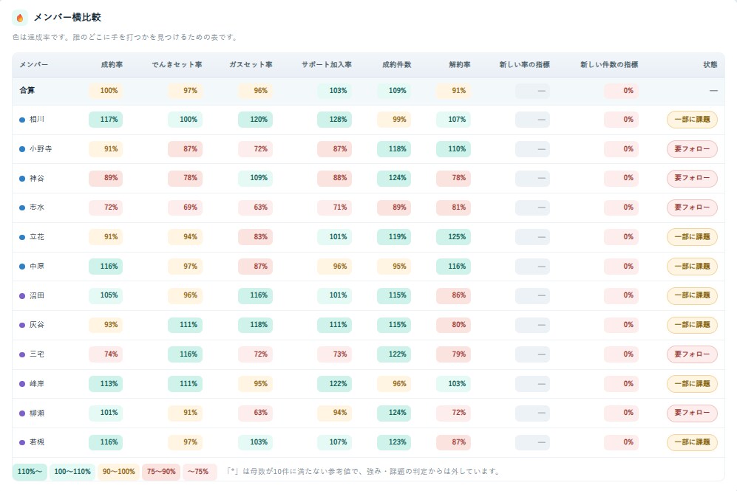Select the 要フォロー badge in 小野寺's row
The width and height of the screenshot is (737, 491).
coord(692,149)
